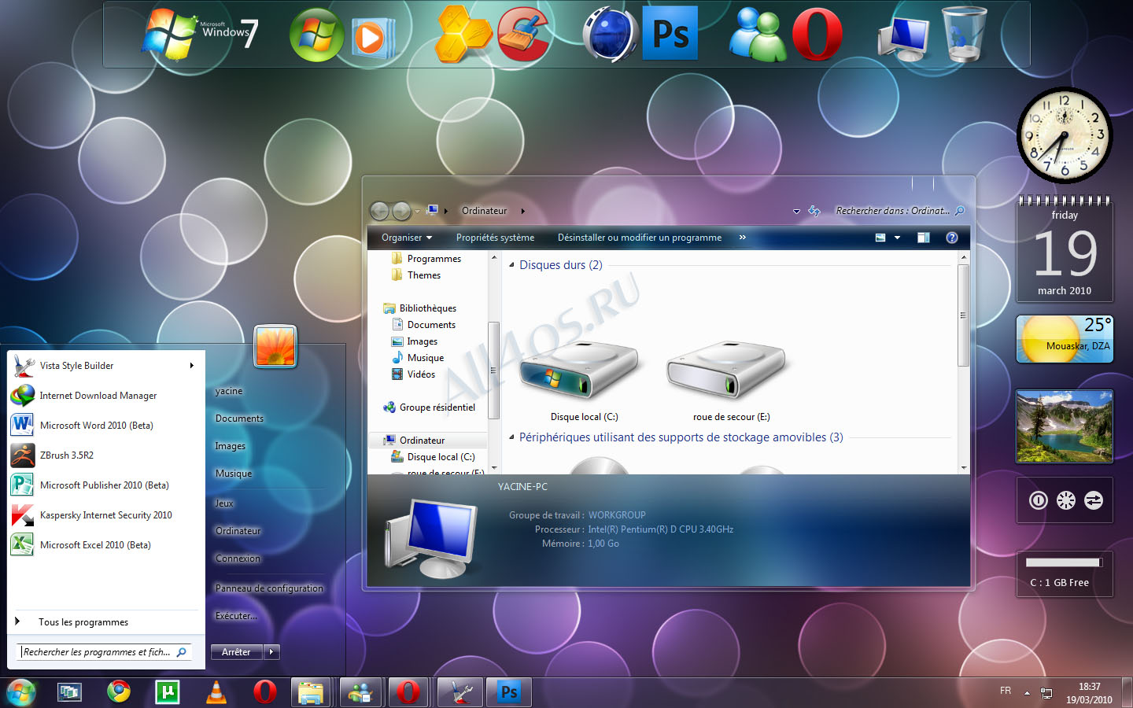Click the Explorer Back arrow button
This screenshot has width=1133, height=708.
(379, 211)
